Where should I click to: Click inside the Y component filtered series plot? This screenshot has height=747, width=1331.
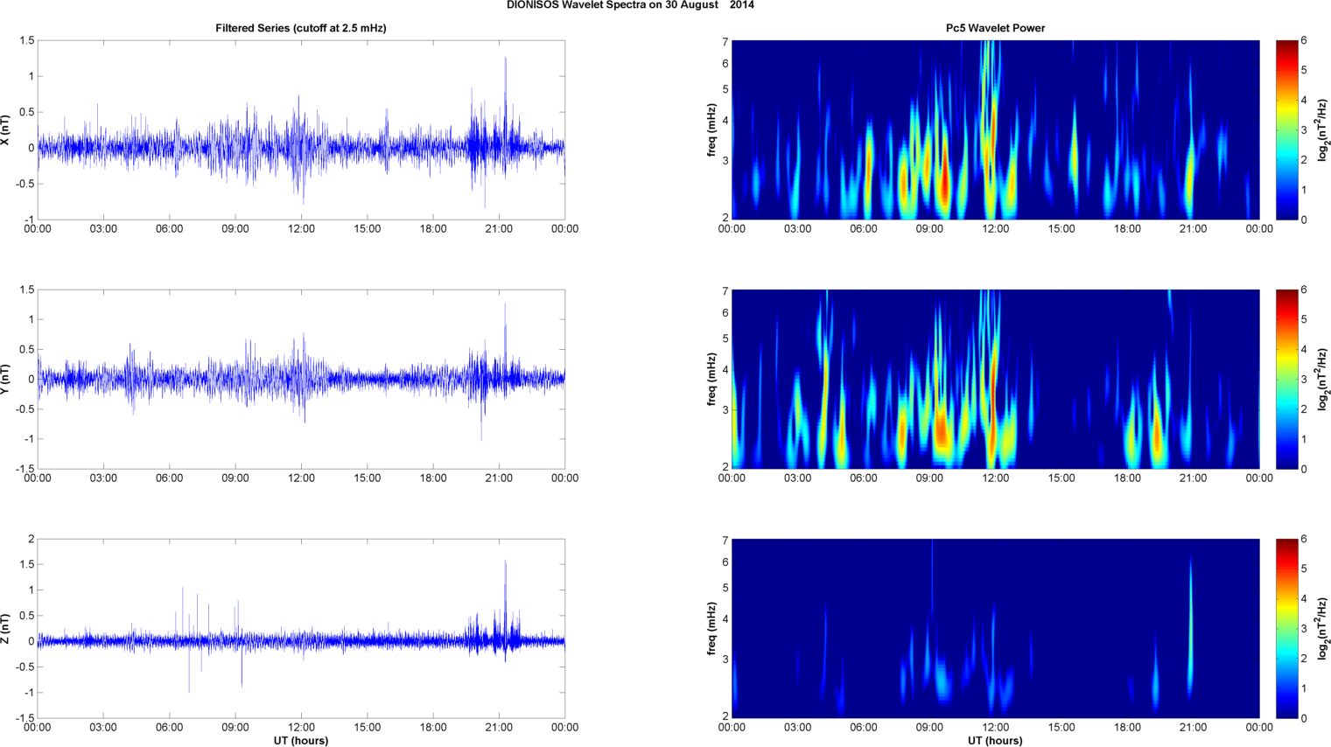[x=301, y=380]
